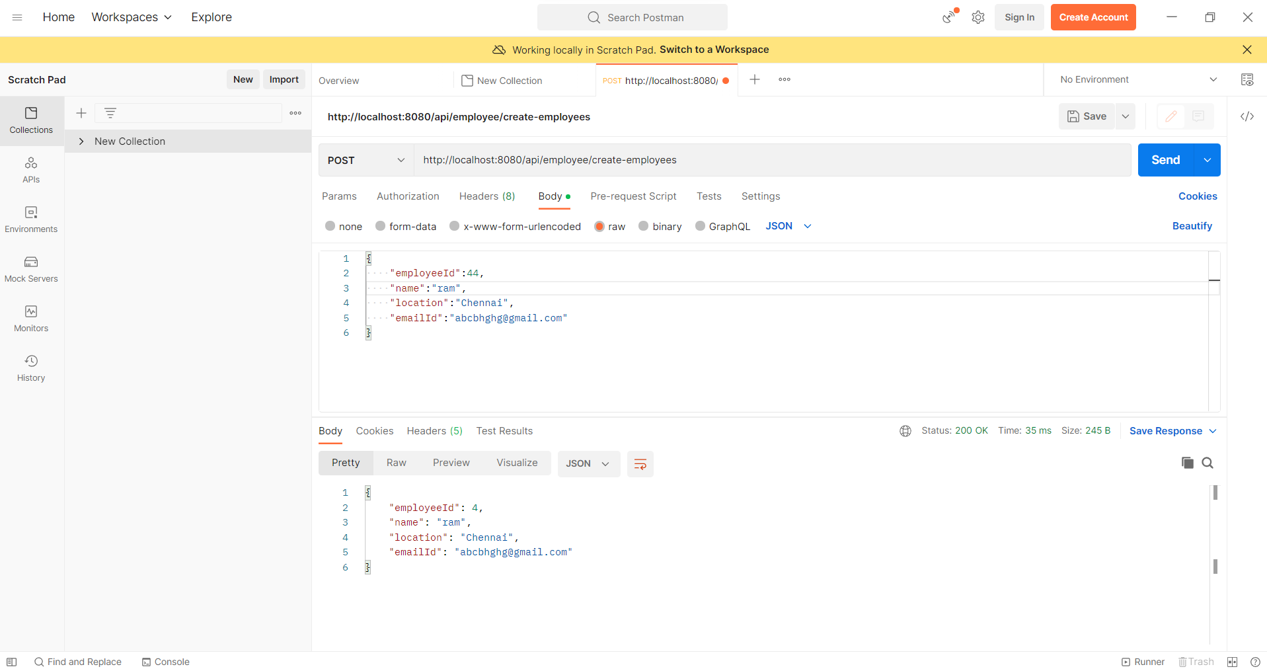
Task: Open collections three-dot options menu
Action: (295, 113)
